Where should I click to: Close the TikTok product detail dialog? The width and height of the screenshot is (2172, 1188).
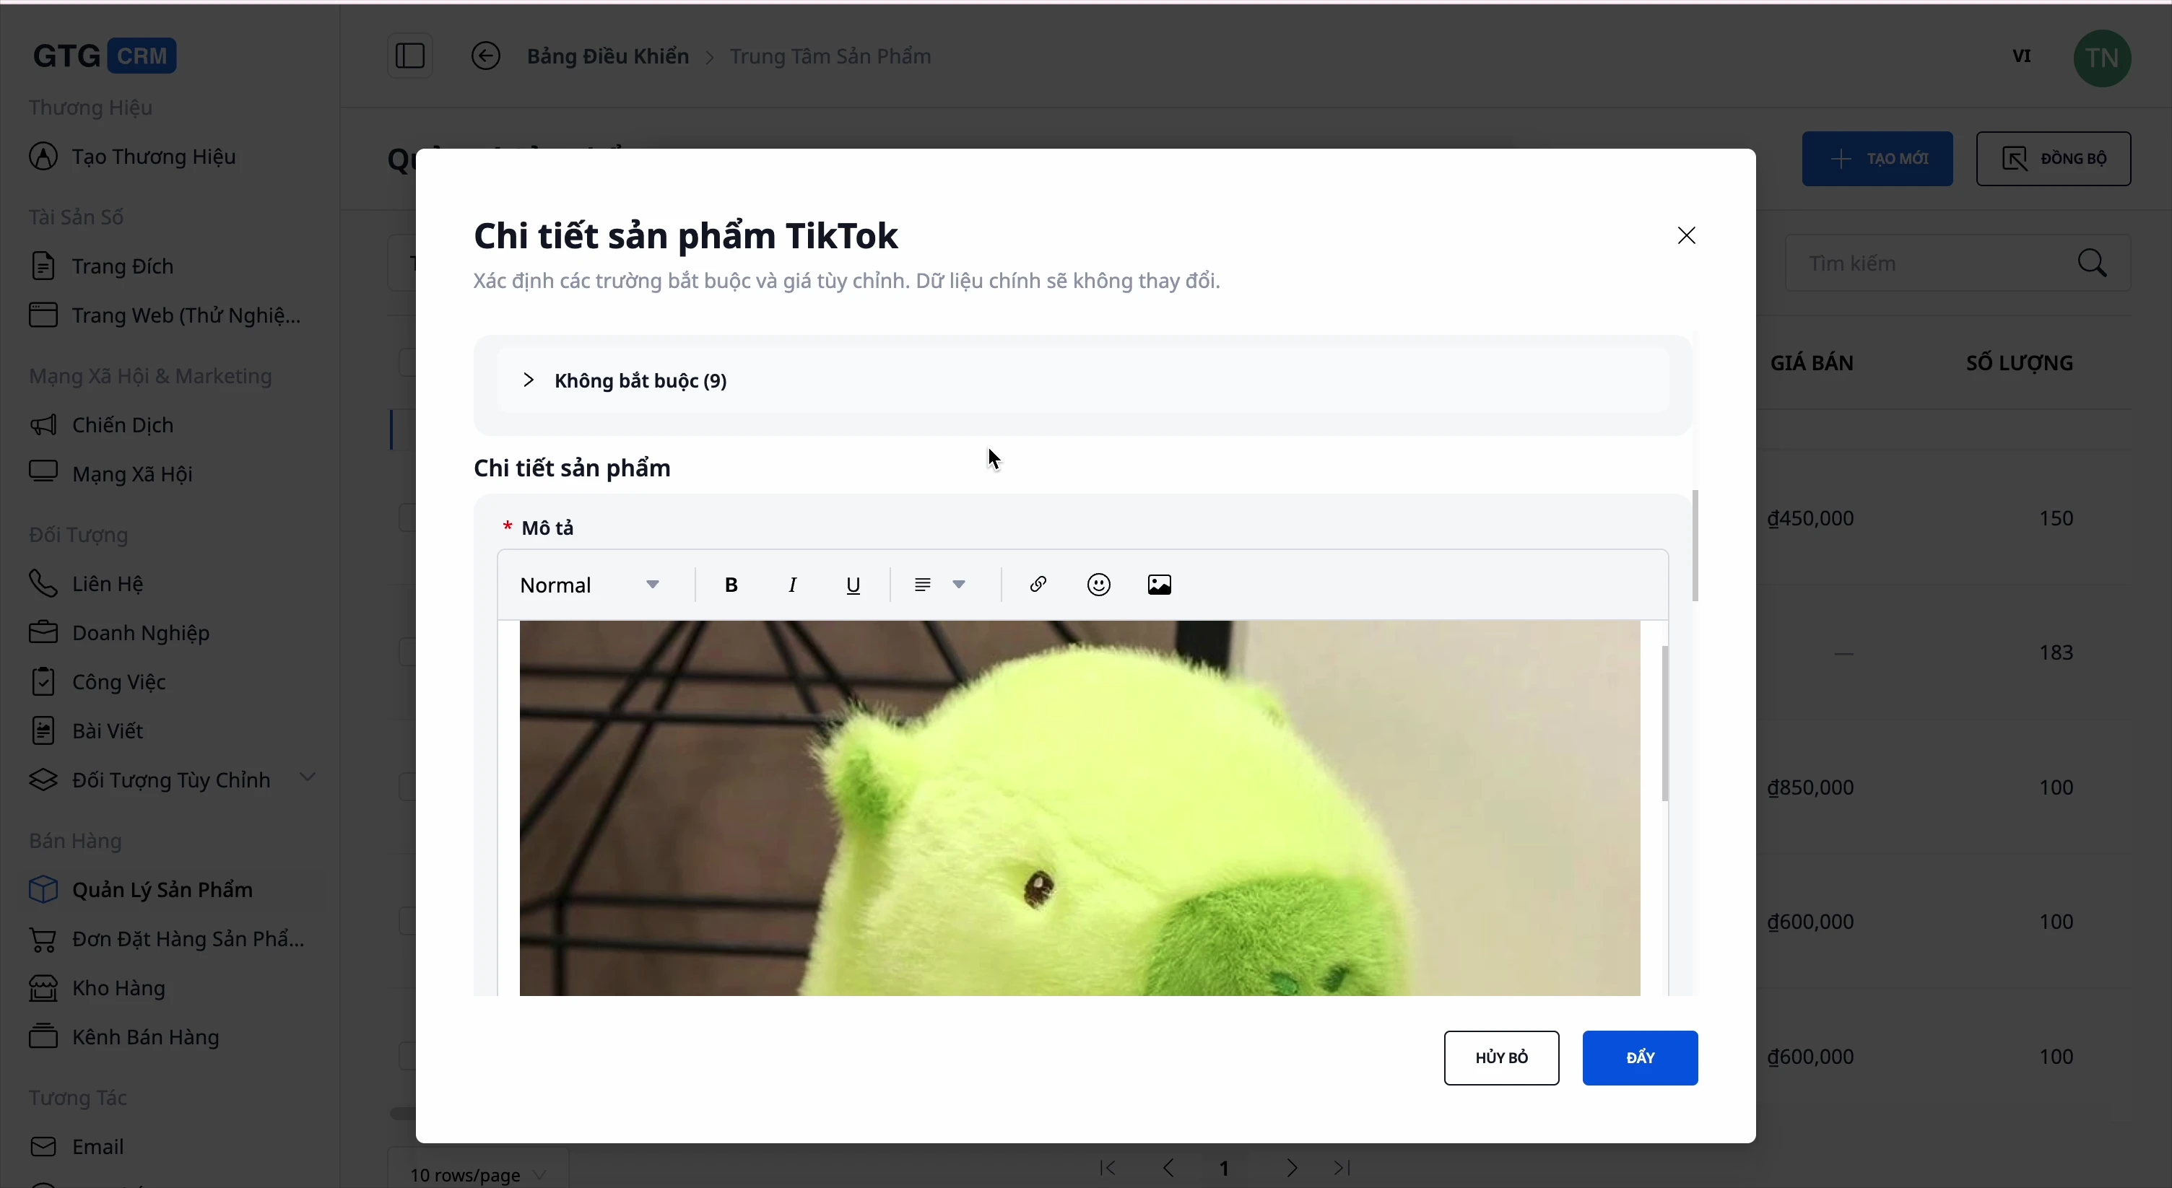[1686, 236]
